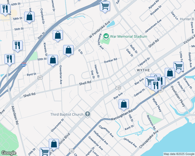Click the Claremont Ave label

click(x=106, y=131)
